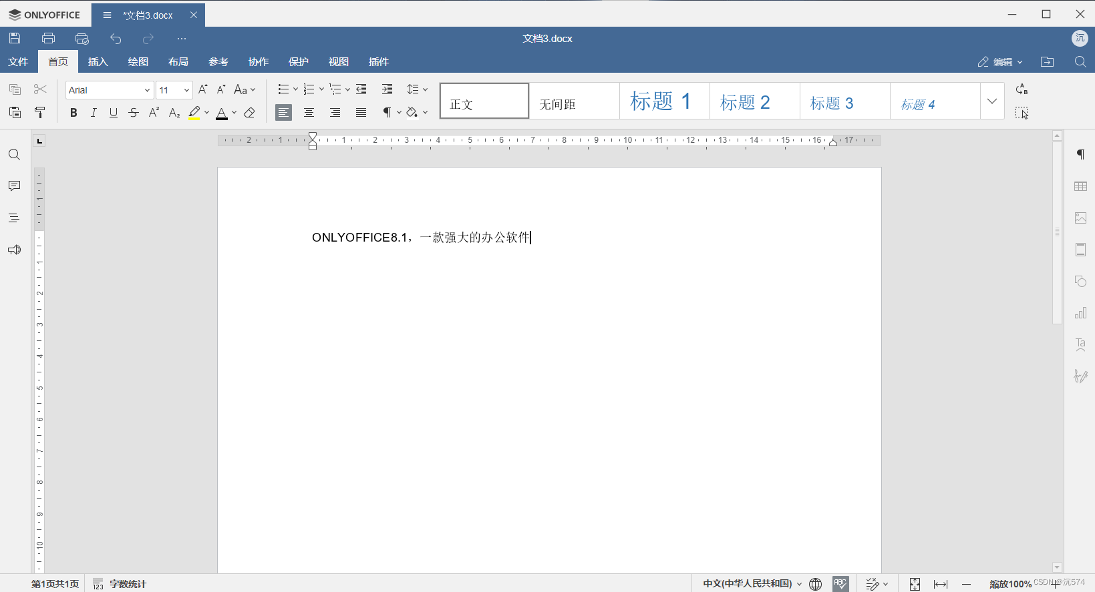
Task: Open line spacing options
Action: (417, 89)
